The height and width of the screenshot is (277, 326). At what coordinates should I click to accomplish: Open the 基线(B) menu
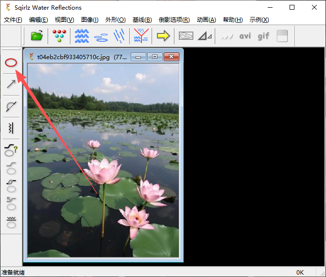(142, 20)
